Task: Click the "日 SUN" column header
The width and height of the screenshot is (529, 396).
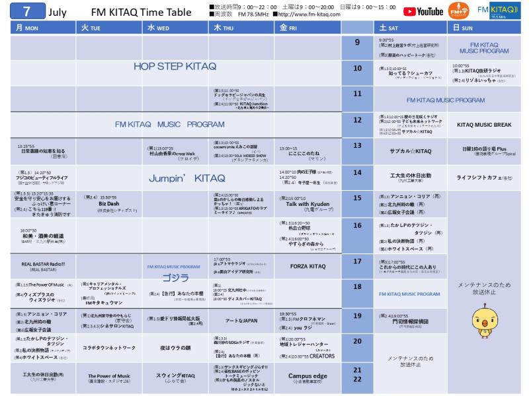Action: [484, 28]
